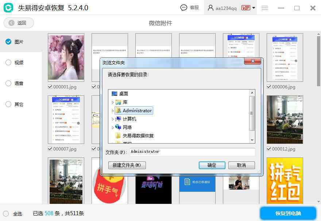Uncheck the 000007.jpg checkbox
Screen dimensions: 321x221
[x=50, y=149]
